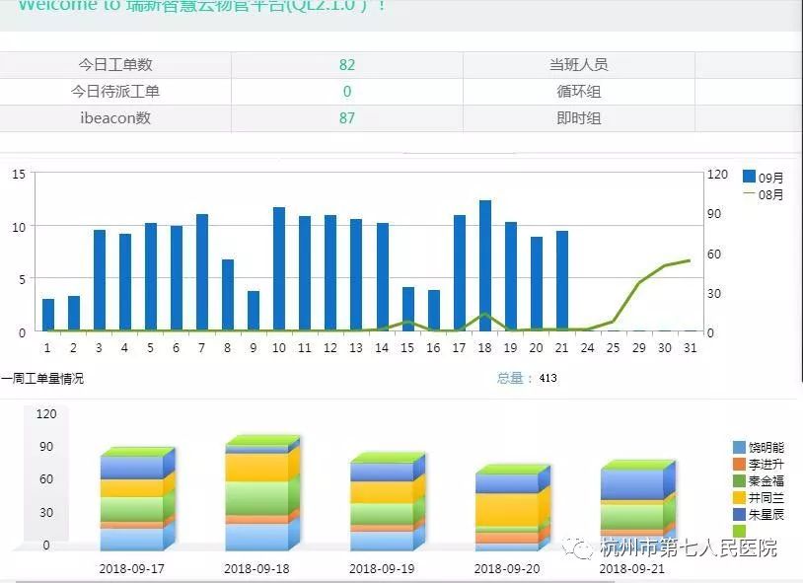Select the dark blue 朱星辰 legend entry
The width and height of the screenshot is (803, 583).
[757, 515]
